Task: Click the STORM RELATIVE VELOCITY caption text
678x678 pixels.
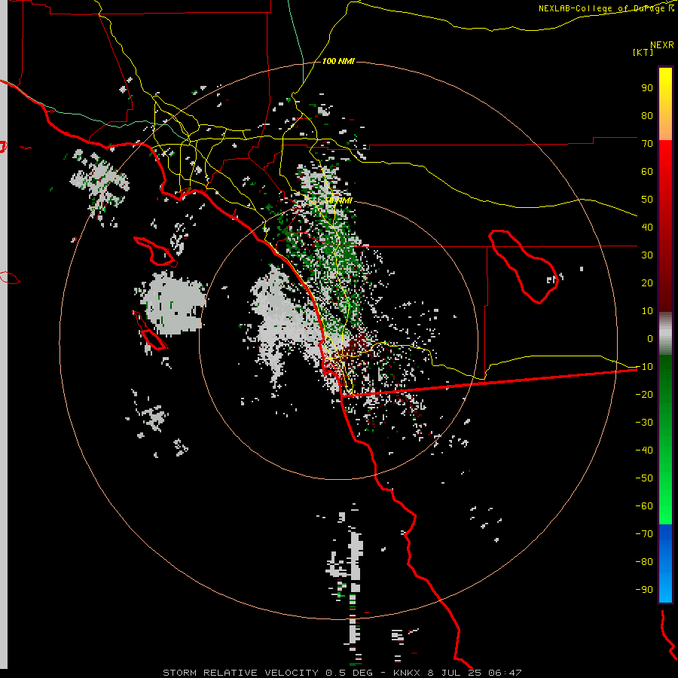Action: 242,673
